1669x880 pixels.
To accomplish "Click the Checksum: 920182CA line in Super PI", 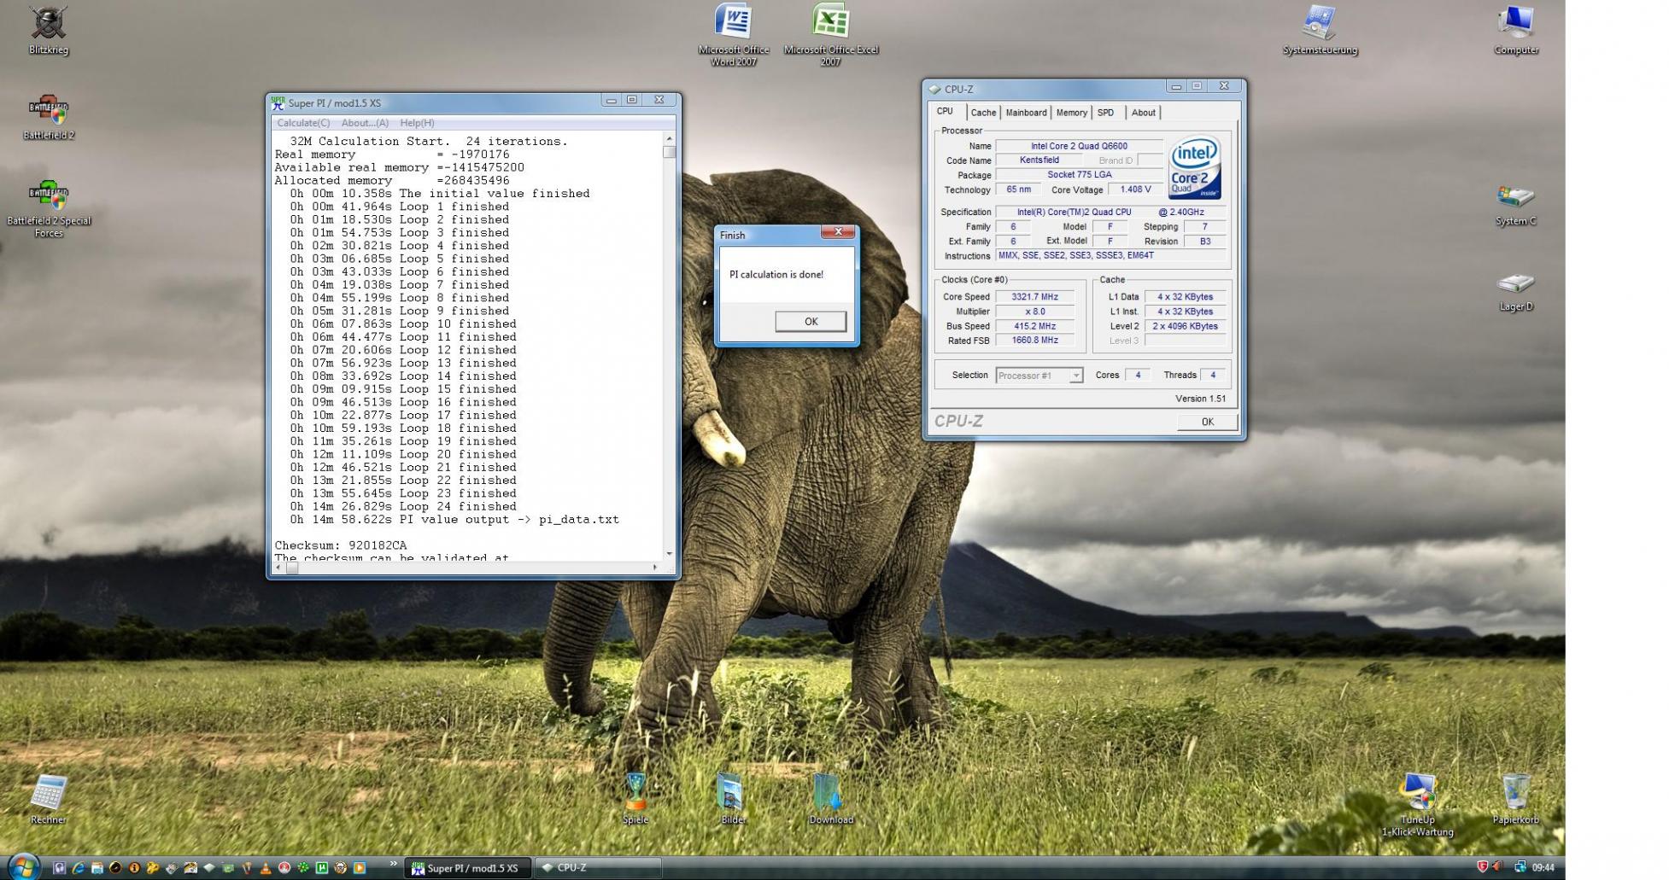I will (341, 545).
